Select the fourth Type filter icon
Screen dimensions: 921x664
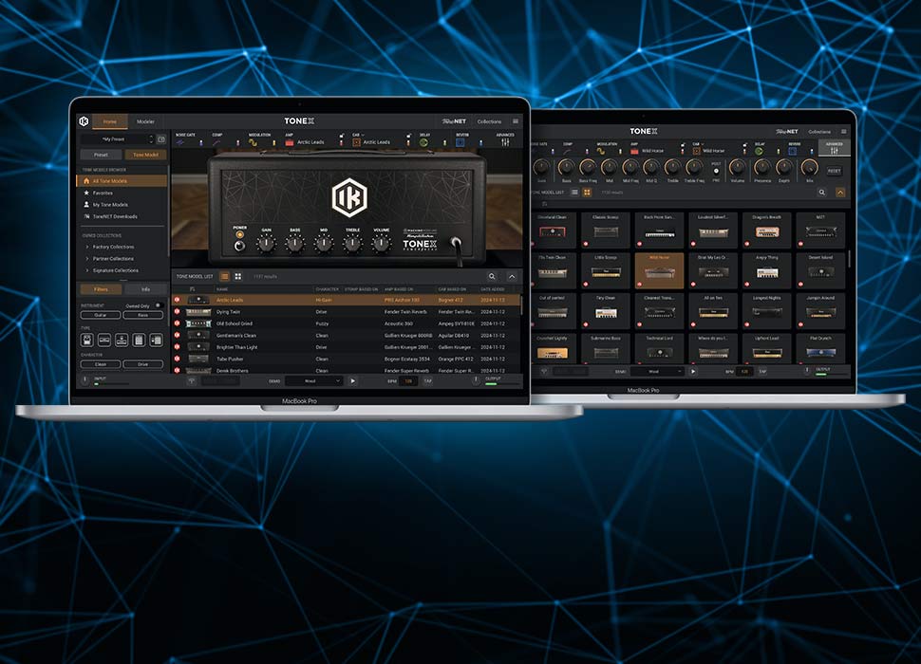139,340
